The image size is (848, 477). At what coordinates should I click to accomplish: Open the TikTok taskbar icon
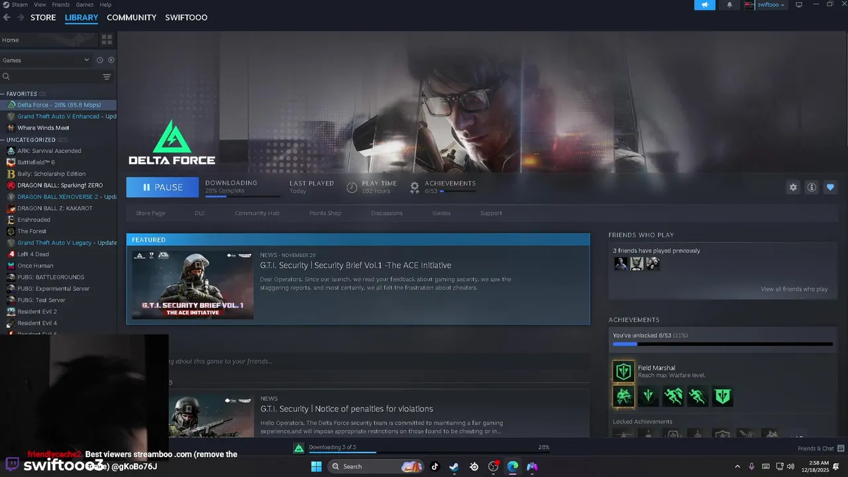tap(435, 466)
